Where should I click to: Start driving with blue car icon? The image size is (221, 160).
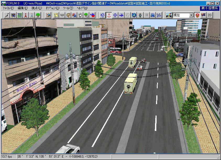pos(153,15)
